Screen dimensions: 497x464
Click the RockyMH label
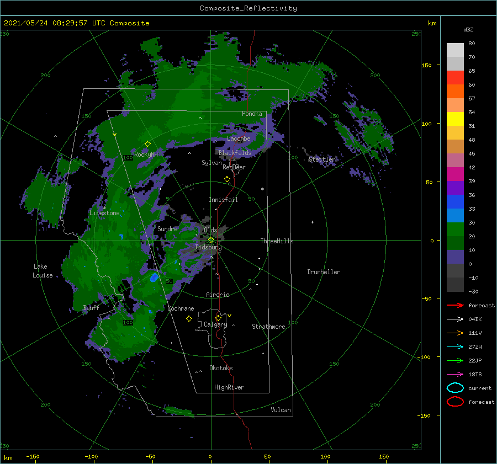coord(146,154)
